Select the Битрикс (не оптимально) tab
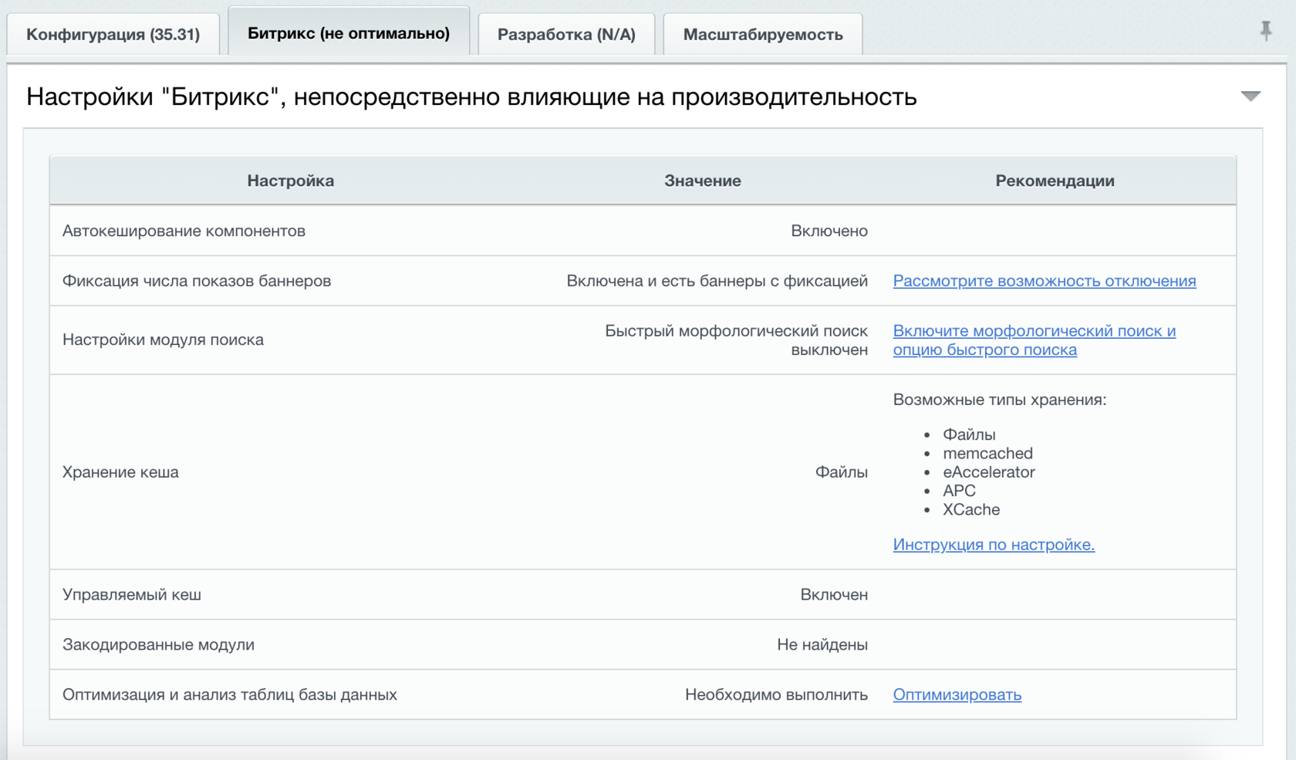The height and width of the screenshot is (760, 1296). click(x=349, y=33)
